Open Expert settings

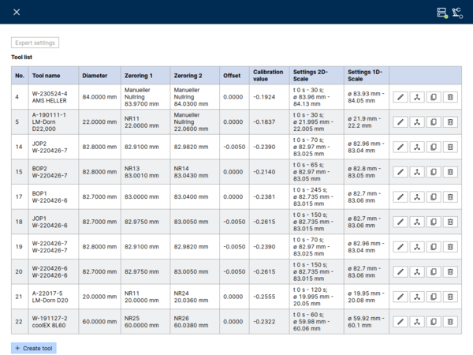35,43
